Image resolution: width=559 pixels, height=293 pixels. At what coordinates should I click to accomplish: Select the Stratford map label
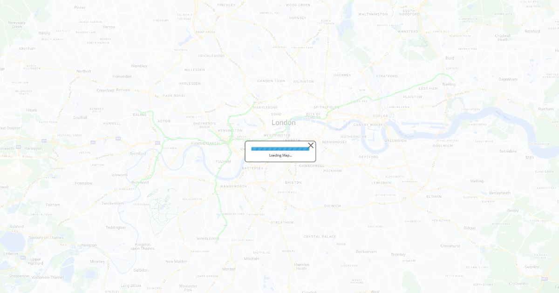tap(387, 76)
